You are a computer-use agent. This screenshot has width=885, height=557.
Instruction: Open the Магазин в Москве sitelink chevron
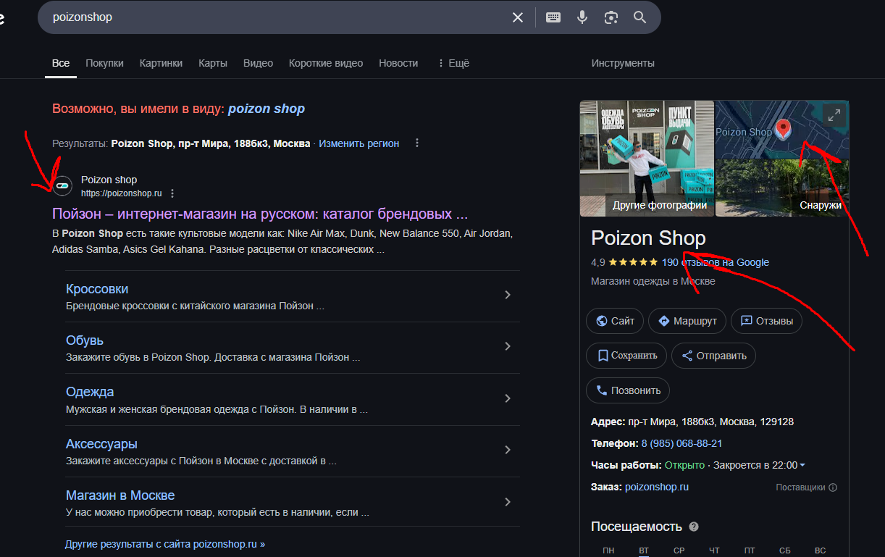click(508, 502)
